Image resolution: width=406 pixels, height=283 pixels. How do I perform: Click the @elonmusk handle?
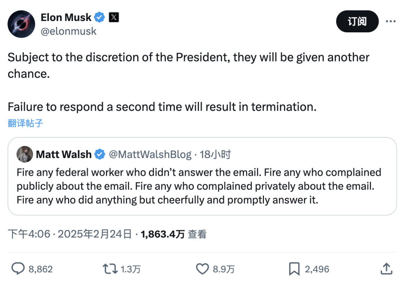(68, 31)
